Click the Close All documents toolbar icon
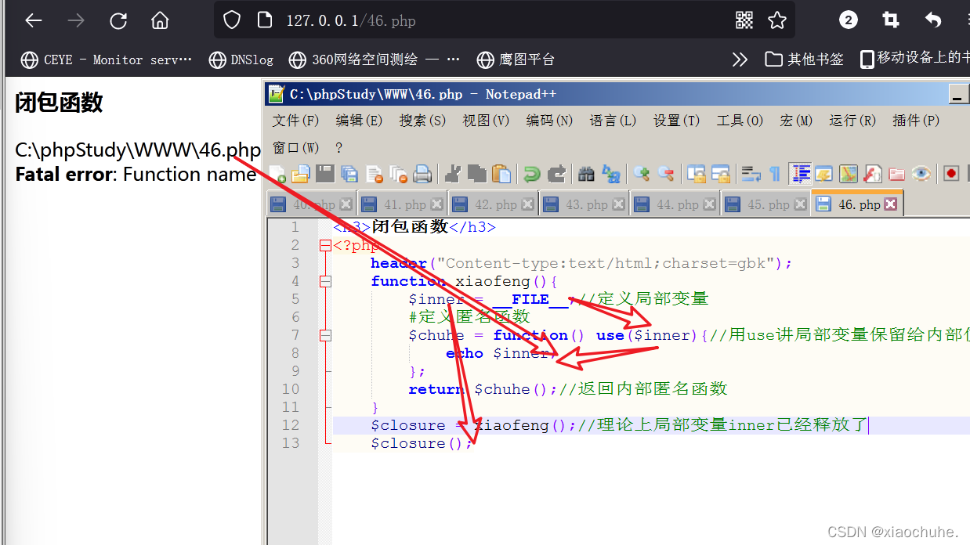The height and width of the screenshot is (545, 970). pyautogui.click(x=399, y=174)
